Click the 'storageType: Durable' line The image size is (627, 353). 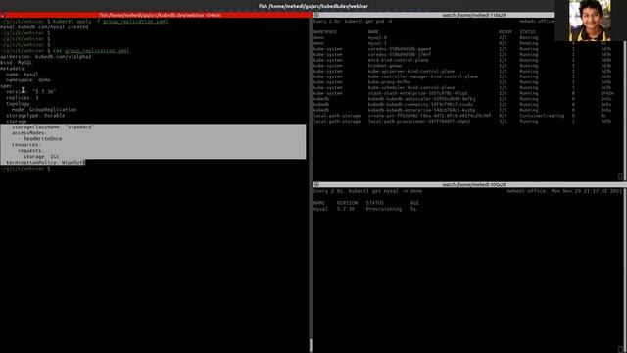point(35,116)
